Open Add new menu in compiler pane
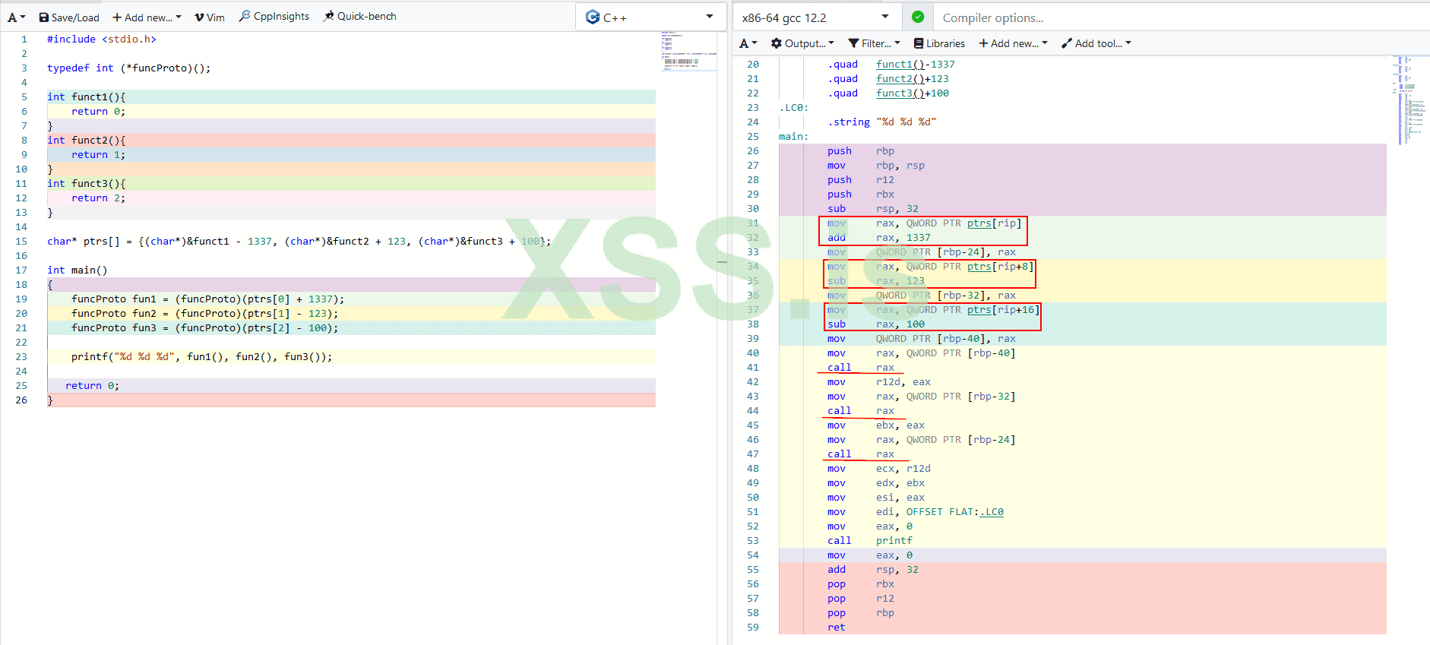Image resolution: width=1430 pixels, height=645 pixels. tap(1013, 43)
